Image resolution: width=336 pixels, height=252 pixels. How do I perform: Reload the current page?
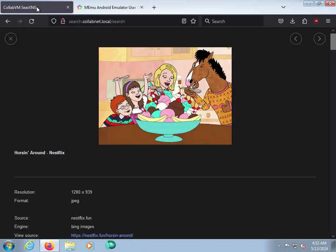pyautogui.click(x=31, y=21)
